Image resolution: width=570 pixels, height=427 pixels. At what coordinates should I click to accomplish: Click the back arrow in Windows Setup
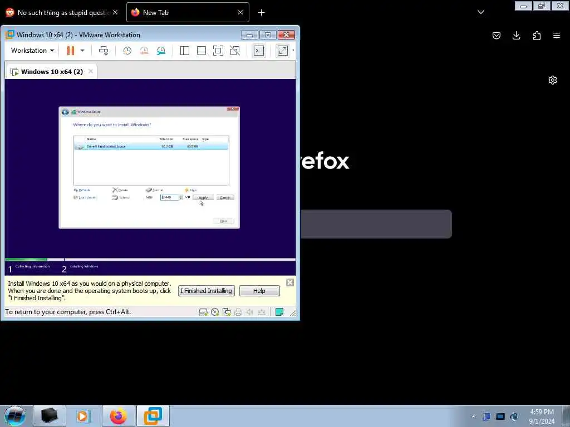[65, 112]
